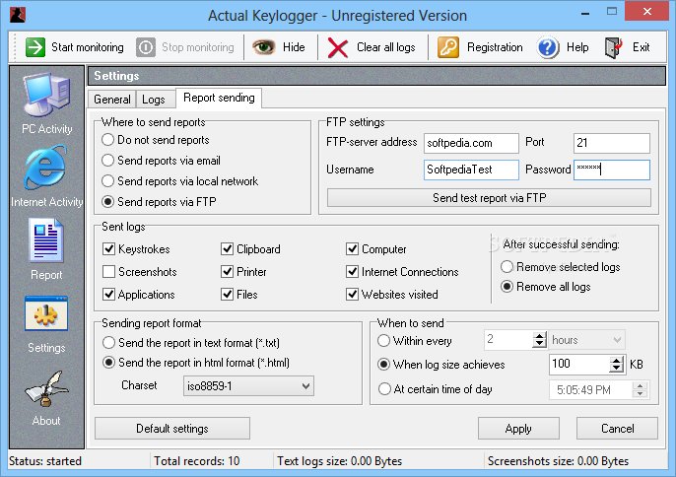Viewport: 676px width, 477px height.
Task: Enable the Screenshots checkbox
Action: pyautogui.click(x=108, y=272)
